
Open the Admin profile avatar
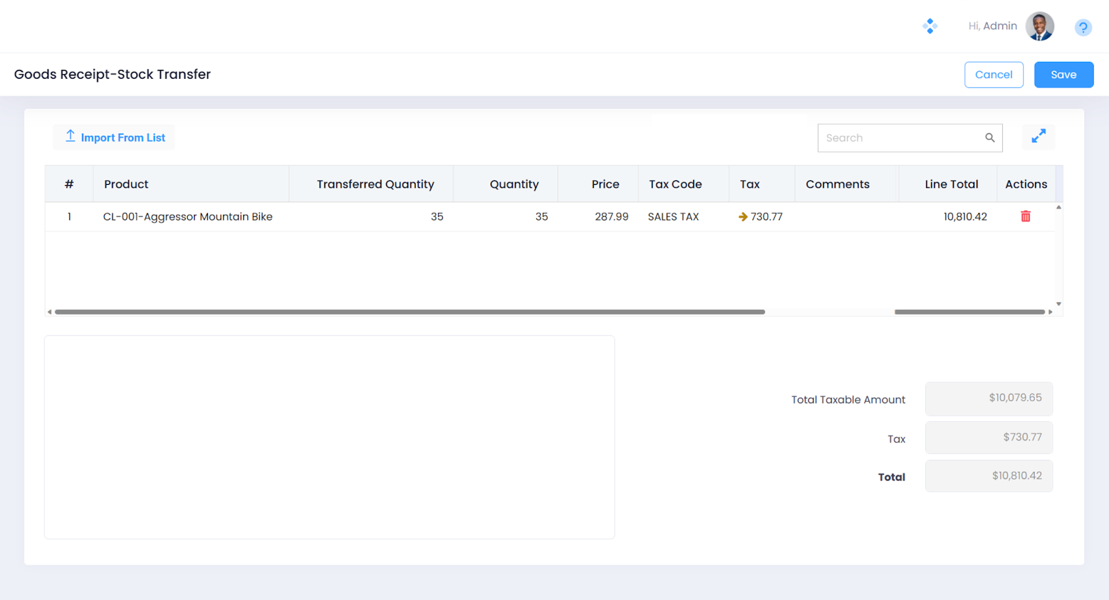pos(1039,26)
